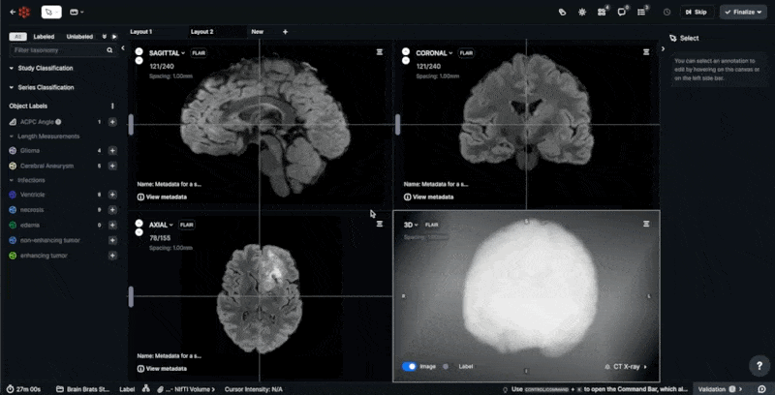Viewport: 775px width, 395px height.
Task: Open the Finalize dropdown button
Action: (743, 13)
